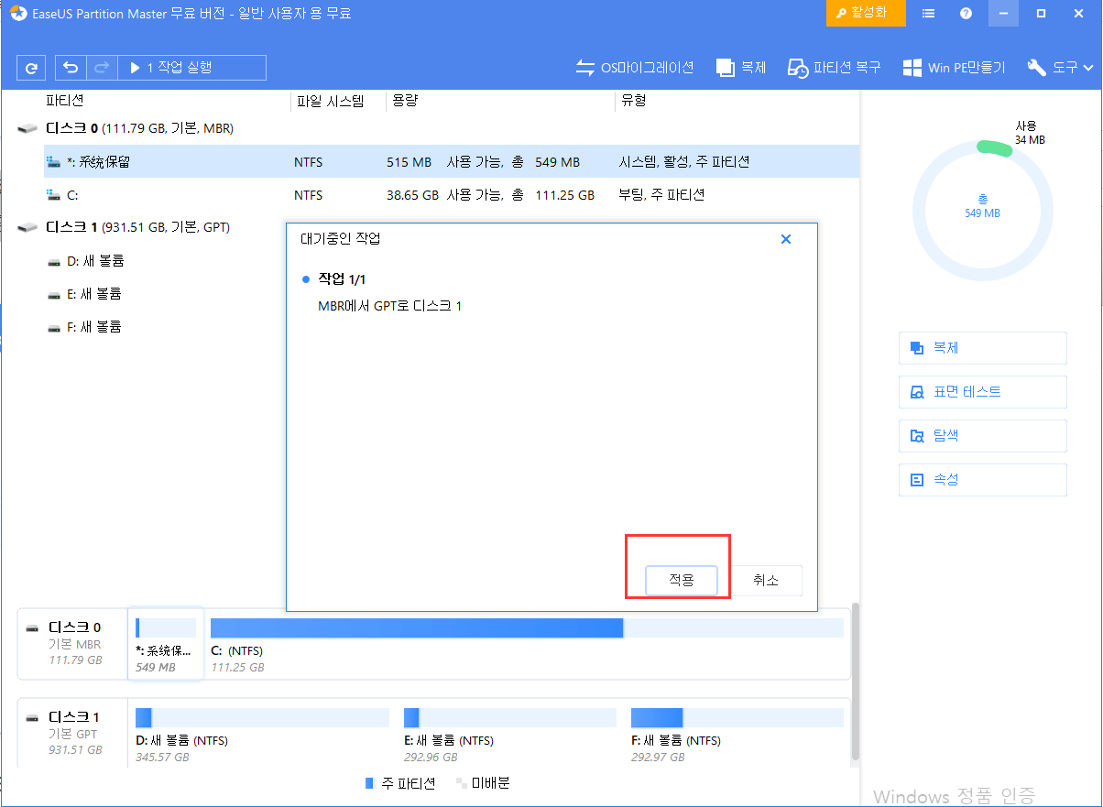Close the 대기중인 작업 dialog with X
This screenshot has height=807, width=1103.
pyautogui.click(x=785, y=239)
